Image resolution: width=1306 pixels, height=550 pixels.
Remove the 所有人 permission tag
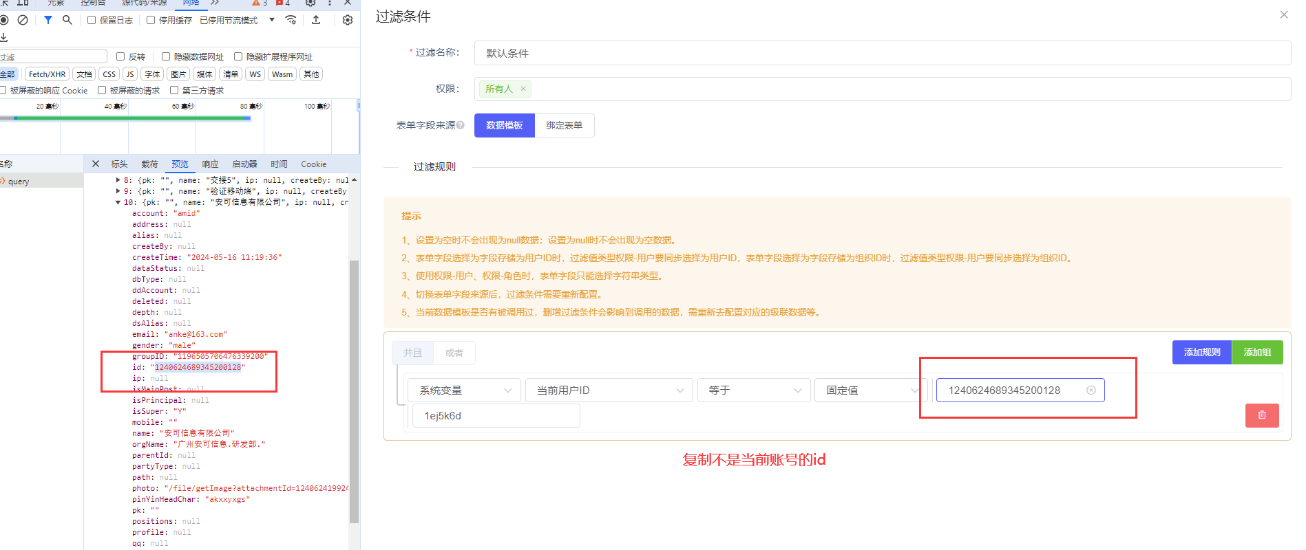tap(523, 89)
